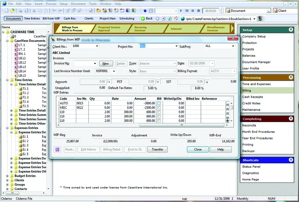Open the Client No. dropdown
The width and height of the screenshot is (299, 202).
coord(97,46)
